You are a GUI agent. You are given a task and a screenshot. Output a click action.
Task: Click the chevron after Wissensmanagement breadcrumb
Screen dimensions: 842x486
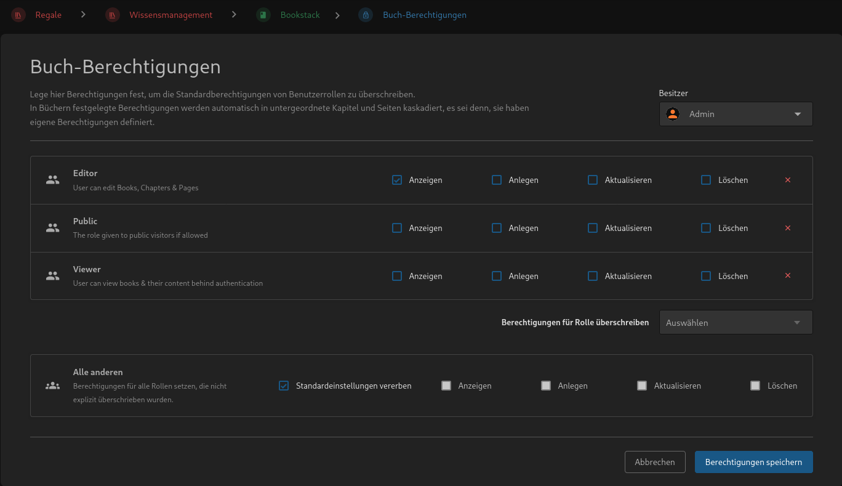tap(235, 14)
